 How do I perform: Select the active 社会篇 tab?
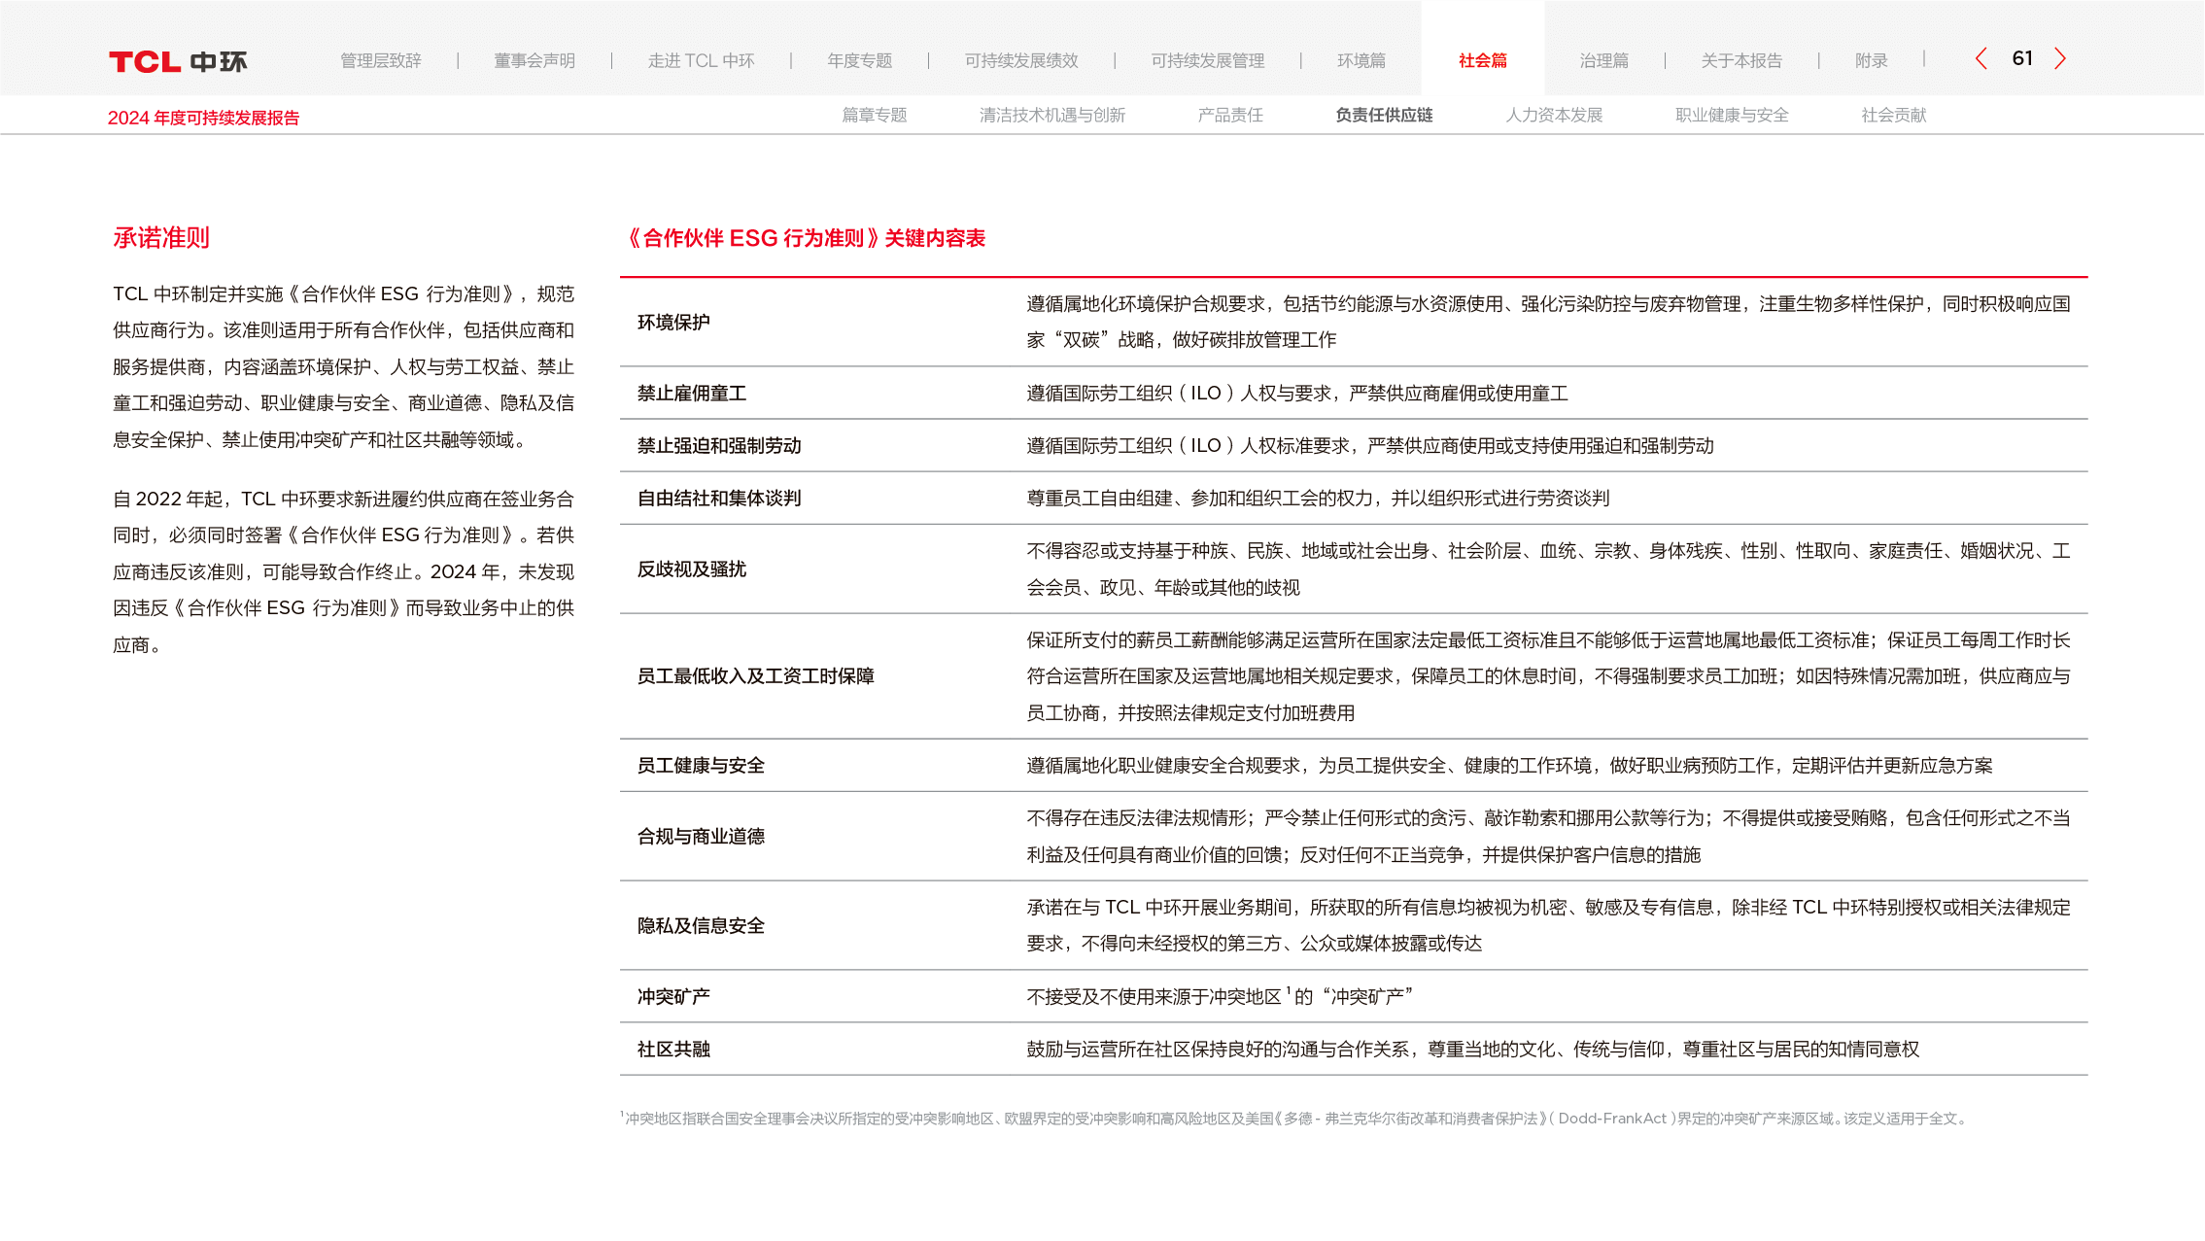[1482, 60]
